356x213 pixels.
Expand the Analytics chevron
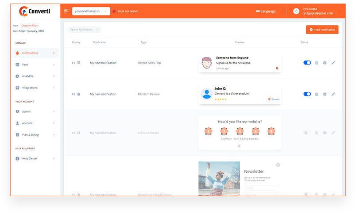[54, 76]
